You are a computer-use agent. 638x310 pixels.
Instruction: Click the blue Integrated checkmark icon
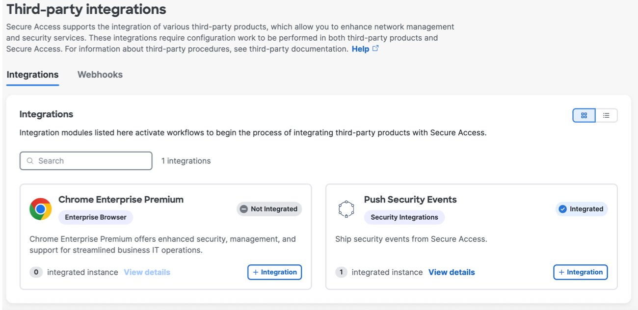point(562,208)
